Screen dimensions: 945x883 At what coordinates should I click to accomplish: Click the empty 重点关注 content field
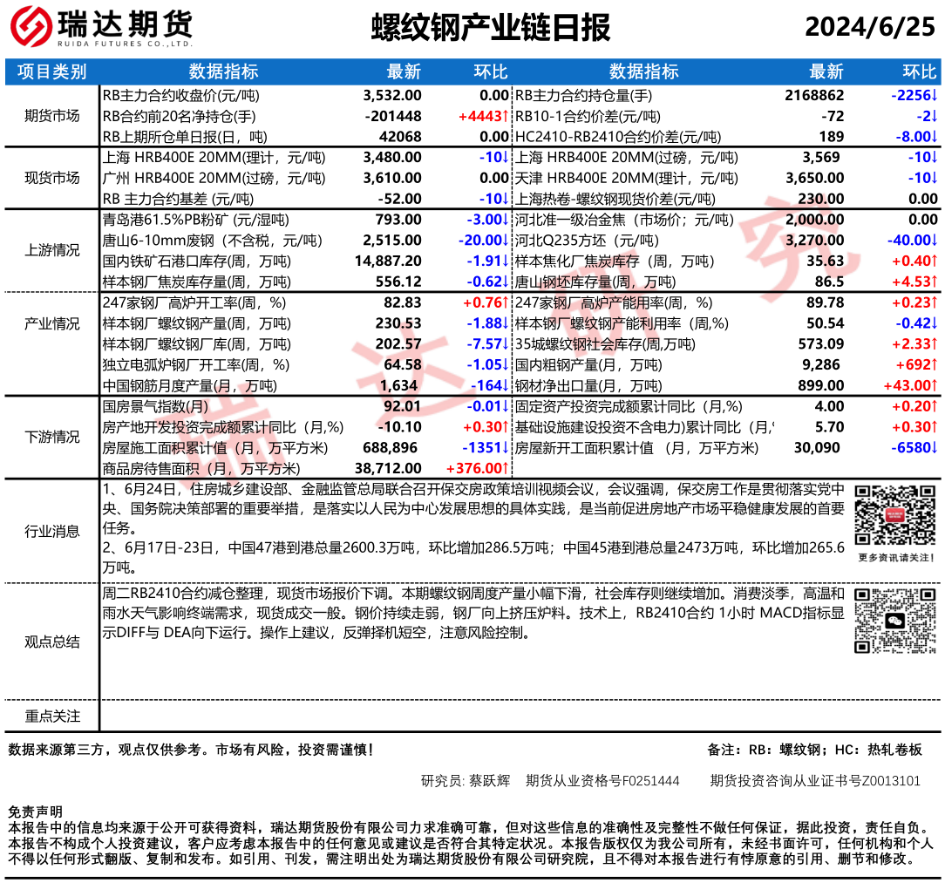point(520,716)
